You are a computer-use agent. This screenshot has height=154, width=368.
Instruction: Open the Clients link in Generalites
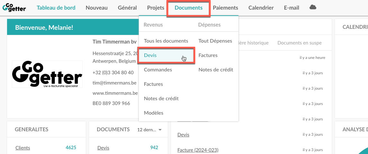(x=23, y=148)
